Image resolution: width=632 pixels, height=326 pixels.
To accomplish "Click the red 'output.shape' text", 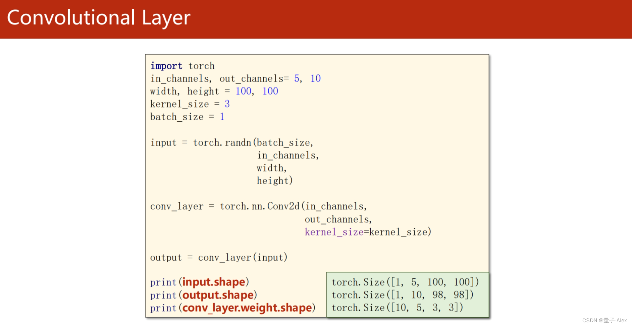I will click(218, 295).
